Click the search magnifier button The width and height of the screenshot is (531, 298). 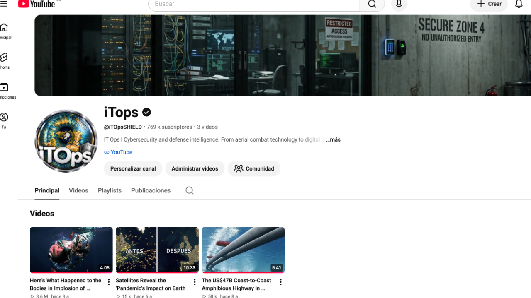(x=372, y=4)
